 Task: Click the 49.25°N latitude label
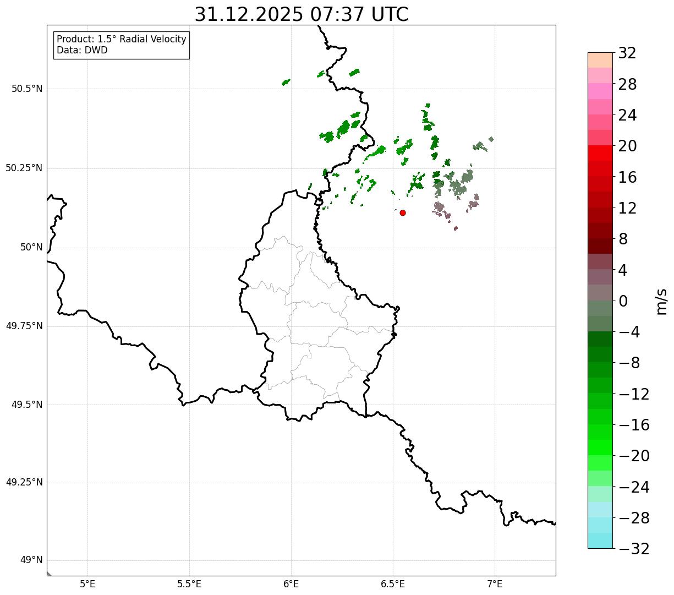pyautogui.click(x=24, y=483)
